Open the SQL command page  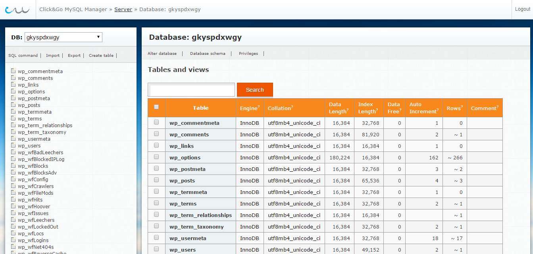pos(23,56)
